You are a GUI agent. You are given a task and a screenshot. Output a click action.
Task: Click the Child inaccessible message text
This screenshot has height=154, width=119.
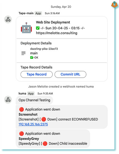73,144
